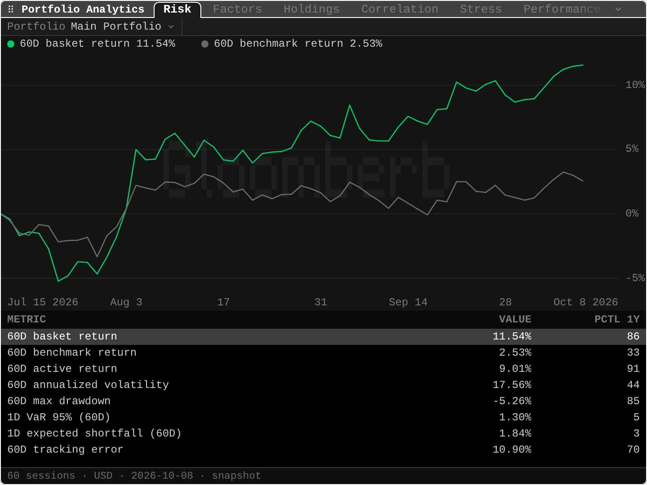Select the 60D max drawdown row
This screenshot has width=647, height=485.
pyautogui.click(x=323, y=401)
